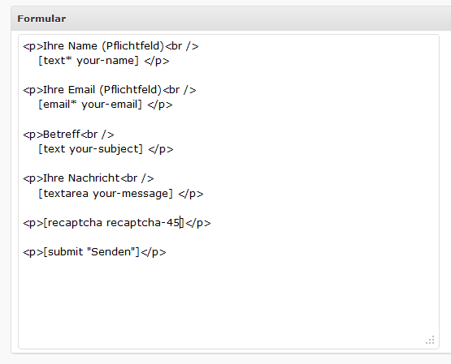Place cursor in 'Ihre Email' label text
The image size is (451, 364).
(x=69, y=90)
